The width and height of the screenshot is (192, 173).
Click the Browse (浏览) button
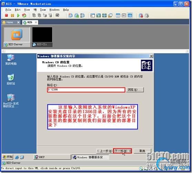click(135, 90)
